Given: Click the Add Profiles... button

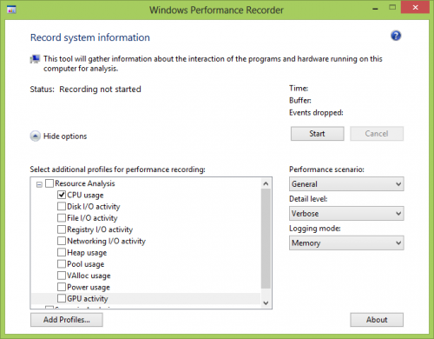Looking at the screenshot, I should (67, 320).
